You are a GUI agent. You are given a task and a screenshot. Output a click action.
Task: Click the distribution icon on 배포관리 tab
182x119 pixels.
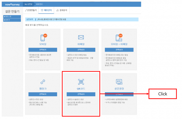(42, 10)
